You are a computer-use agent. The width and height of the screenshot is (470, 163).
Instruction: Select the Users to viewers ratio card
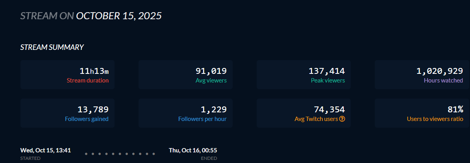(x=422, y=113)
